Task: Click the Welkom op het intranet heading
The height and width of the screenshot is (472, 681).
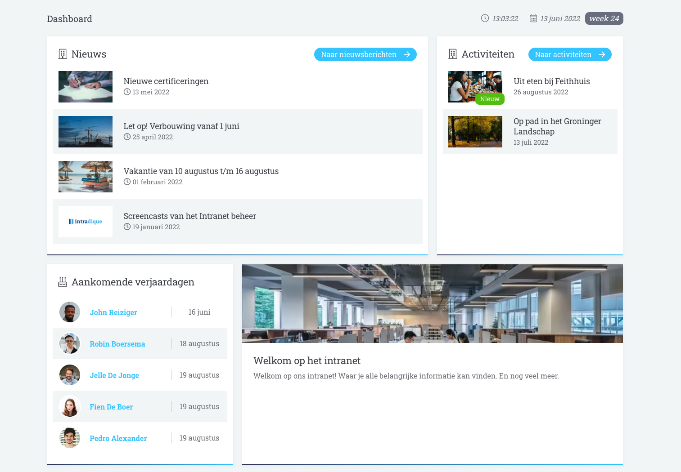Action: (307, 361)
